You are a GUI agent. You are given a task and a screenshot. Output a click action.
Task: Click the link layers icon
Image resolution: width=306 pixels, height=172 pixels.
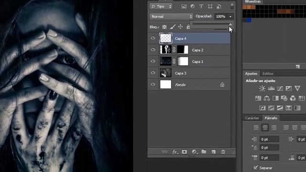click(164, 151)
